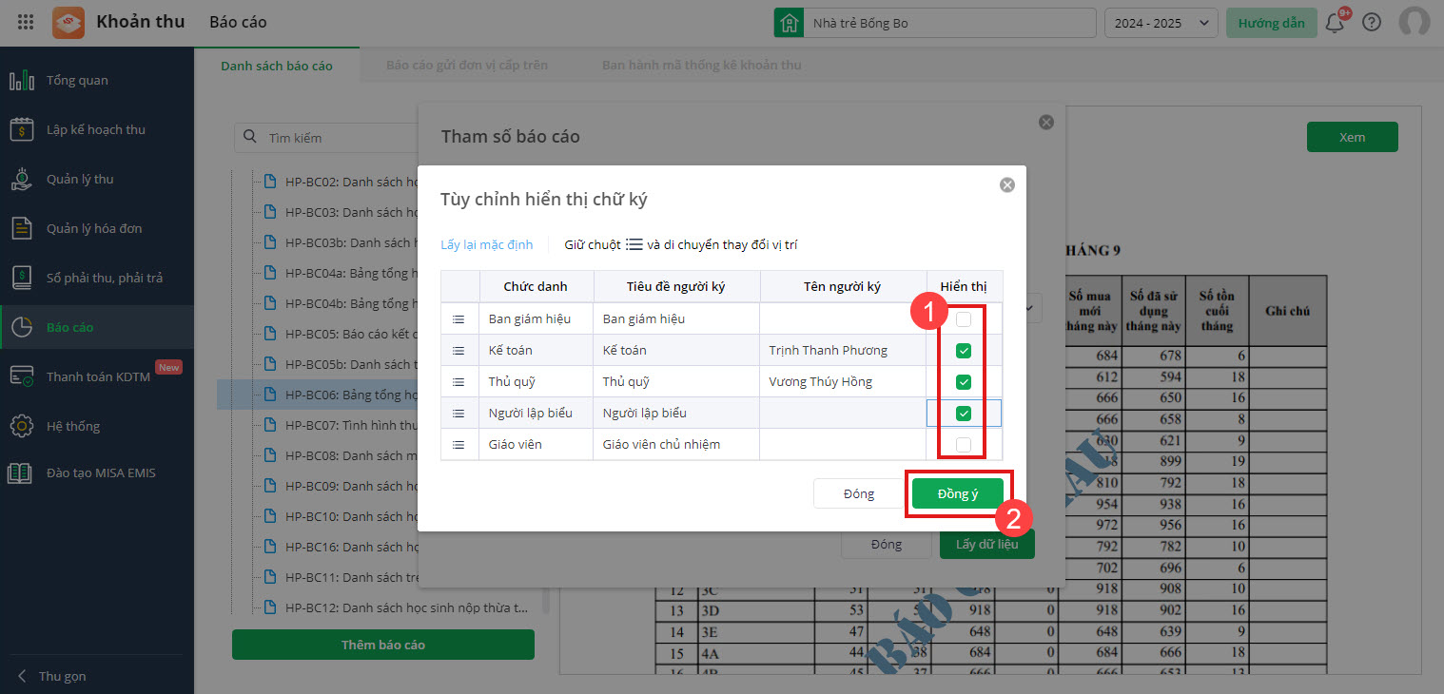Image resolution: width=1444 pixels, height=694 pixels.
Task: Enable display for Giáo viên signature
Action: click(x=964, y=445)
